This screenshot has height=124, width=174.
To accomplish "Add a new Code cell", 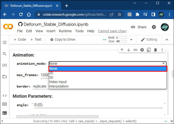I will (x=20, y=39).
